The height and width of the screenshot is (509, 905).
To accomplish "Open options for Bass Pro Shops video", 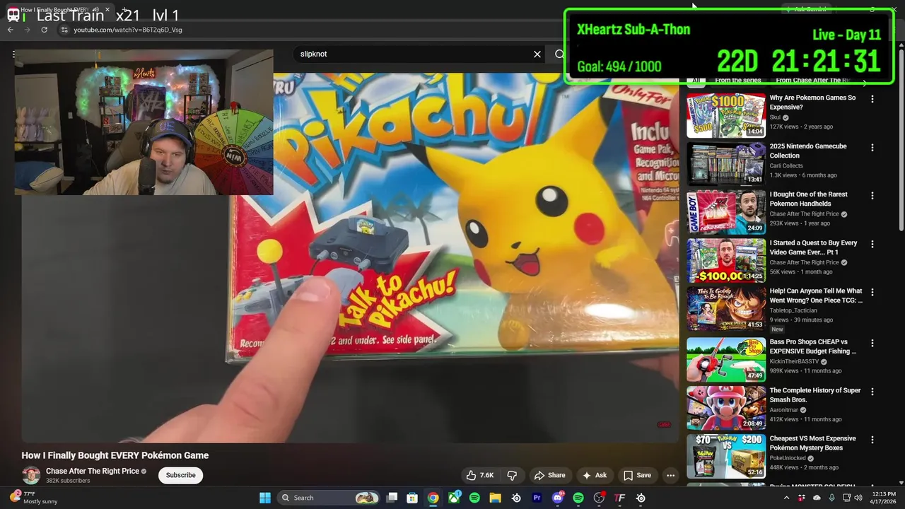I will click(x=872, y=343).
